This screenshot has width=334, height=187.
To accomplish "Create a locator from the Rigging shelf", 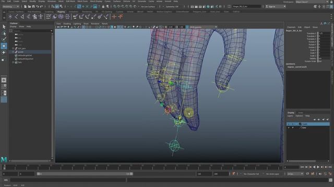I will tap(10, 17).
